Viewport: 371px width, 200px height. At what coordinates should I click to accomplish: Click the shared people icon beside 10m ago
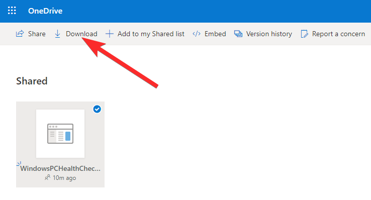tap(48, 177)
